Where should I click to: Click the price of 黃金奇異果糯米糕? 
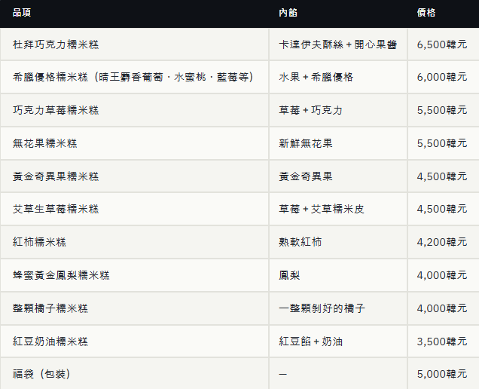pos(444,176)
